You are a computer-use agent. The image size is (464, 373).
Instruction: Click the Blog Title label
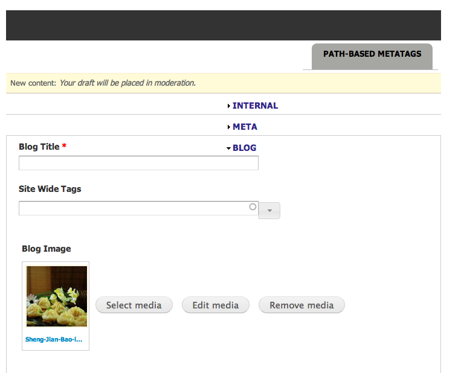click(x=39, y=147)
